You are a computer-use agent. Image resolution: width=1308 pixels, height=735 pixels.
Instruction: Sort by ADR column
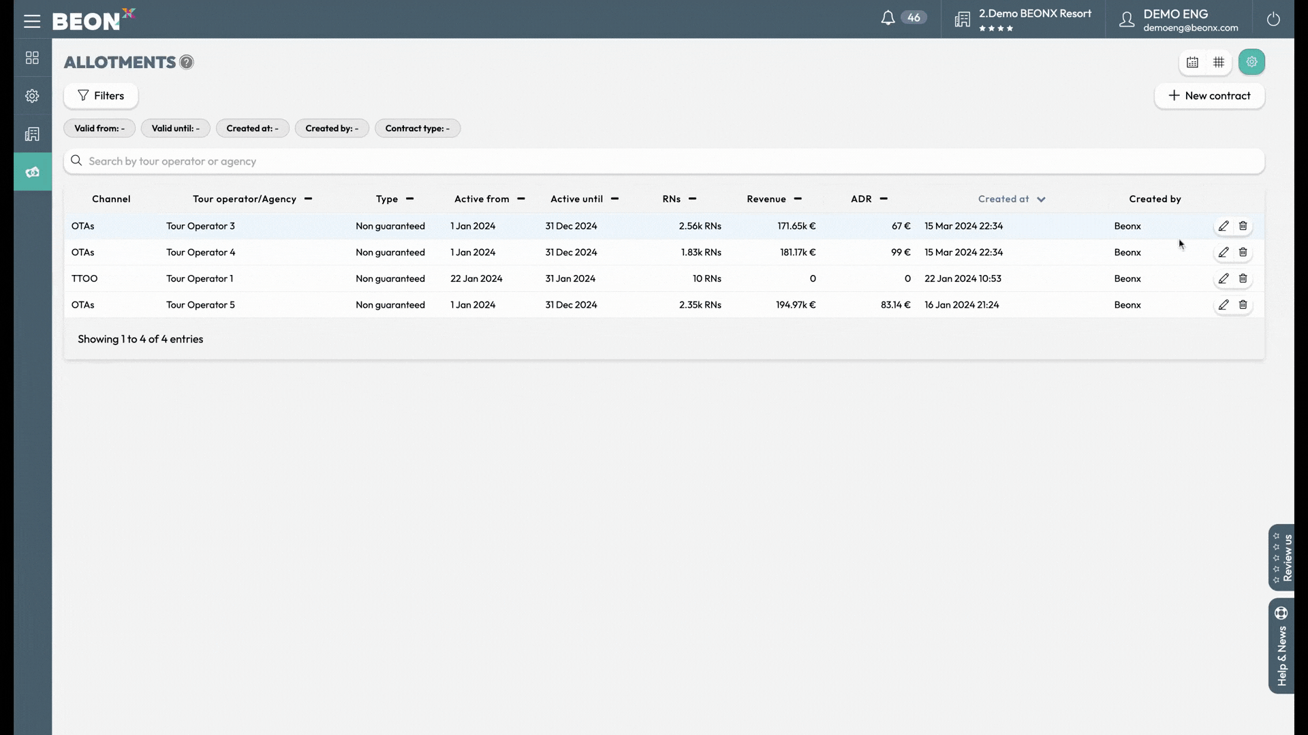tap(869, 199)
